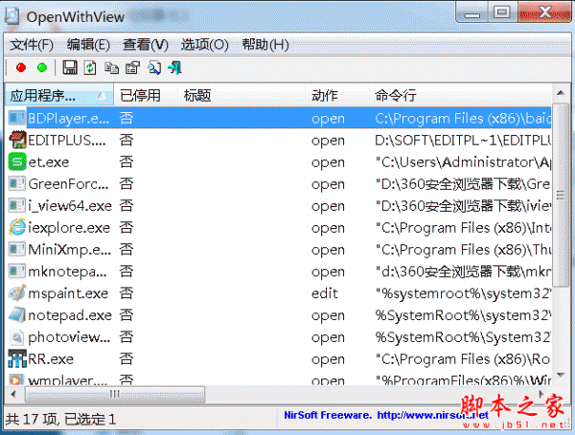Click the horizontal scrollbar thumb
Viewport: 575px width, 435px height.
115,395
